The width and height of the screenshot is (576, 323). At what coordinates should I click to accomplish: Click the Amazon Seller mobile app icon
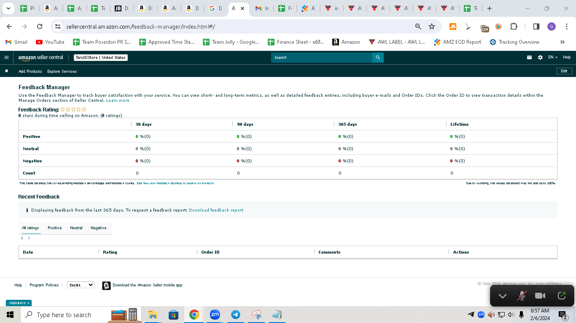pyautogui.click(x=106, y=286)
